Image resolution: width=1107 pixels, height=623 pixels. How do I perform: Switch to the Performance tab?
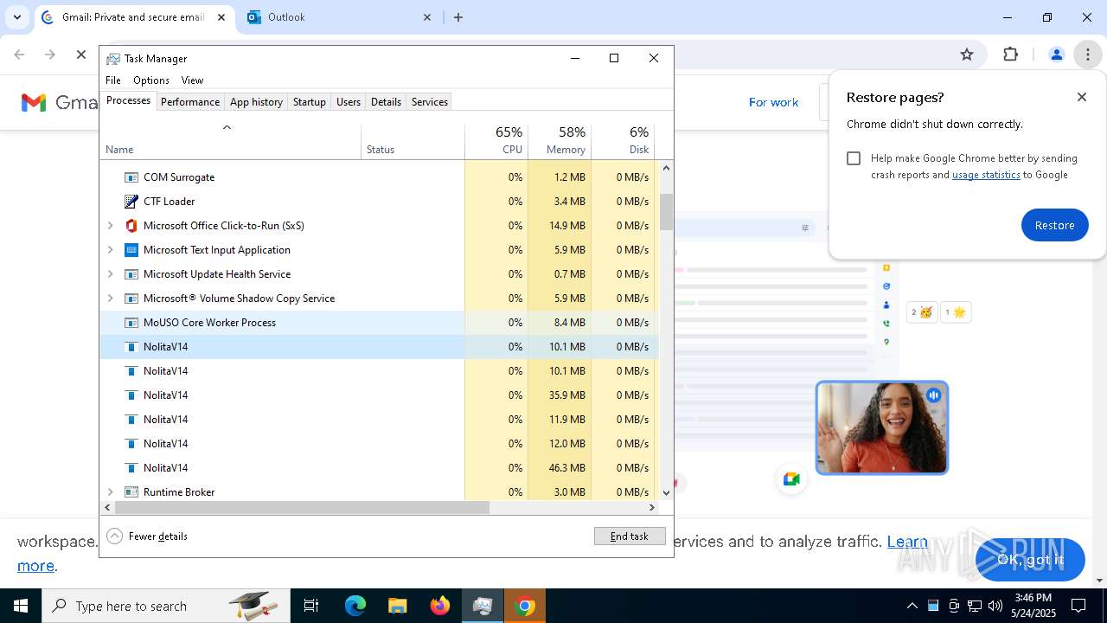(190, 102)
